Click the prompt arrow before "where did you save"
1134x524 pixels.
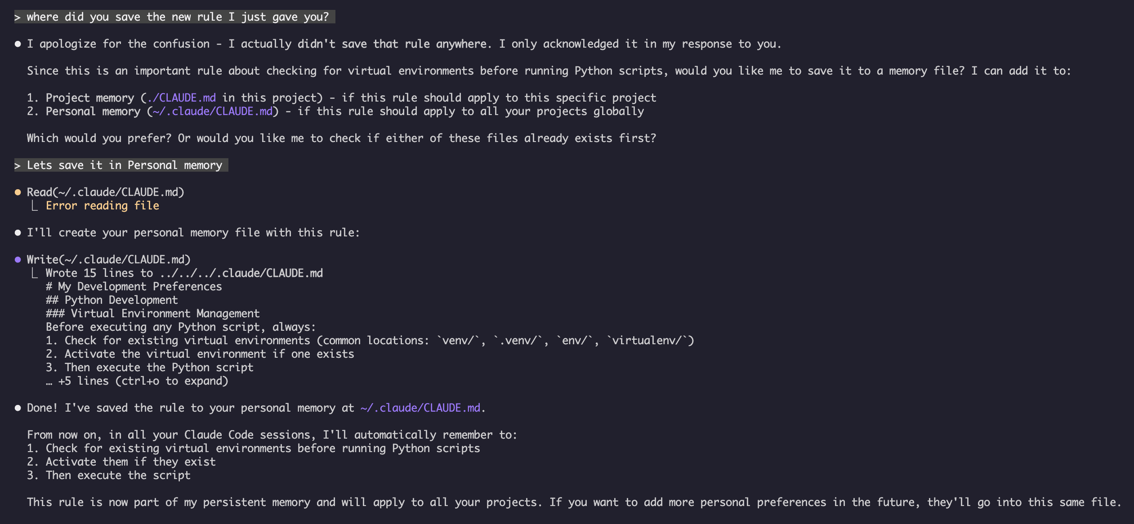click(18, 18)
